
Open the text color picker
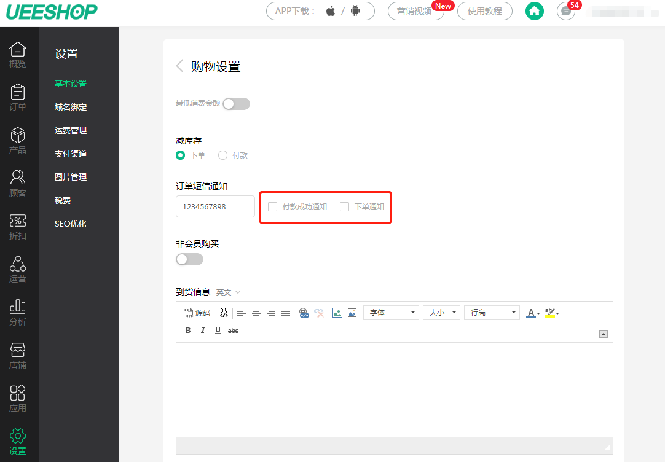[x=533, y=313]
